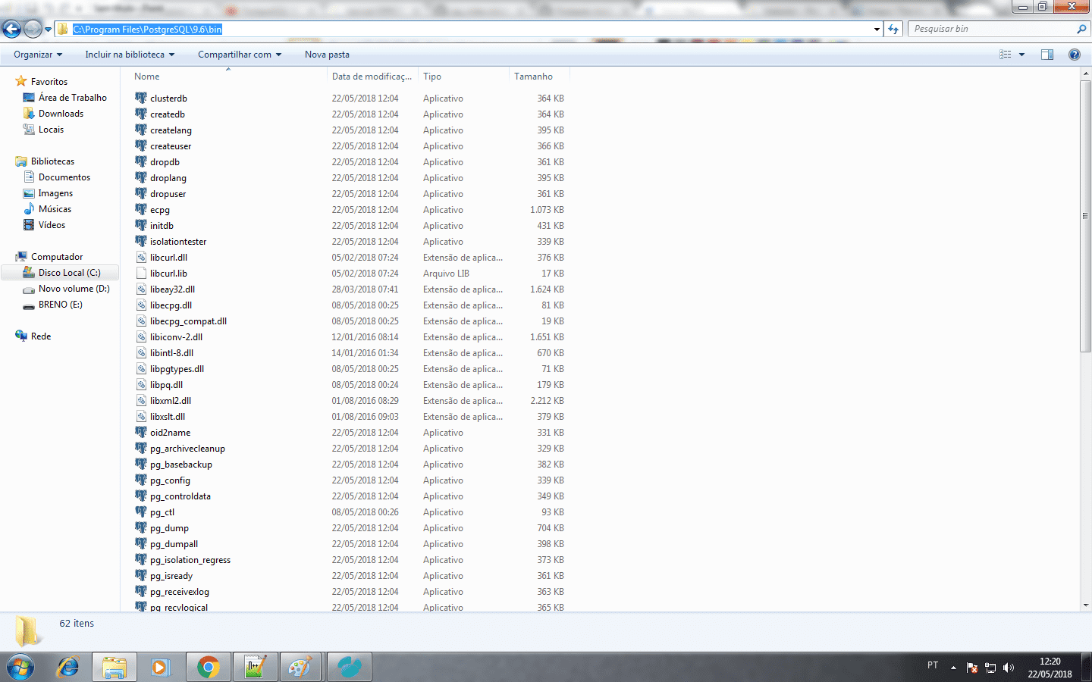The width and height of the screenshot is (1092, 682).
Task: Click the search magnifier icon
Action: point(1081,29)
